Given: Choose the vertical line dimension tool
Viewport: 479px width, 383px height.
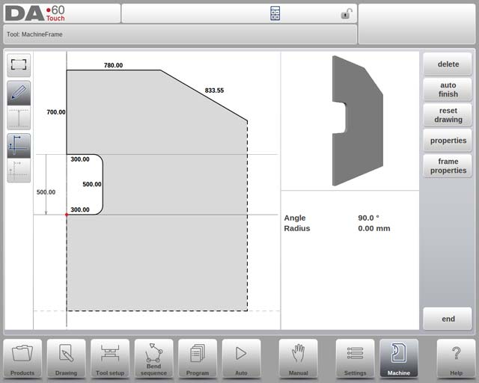Looking at the screenshot, I should pos(19,118).
